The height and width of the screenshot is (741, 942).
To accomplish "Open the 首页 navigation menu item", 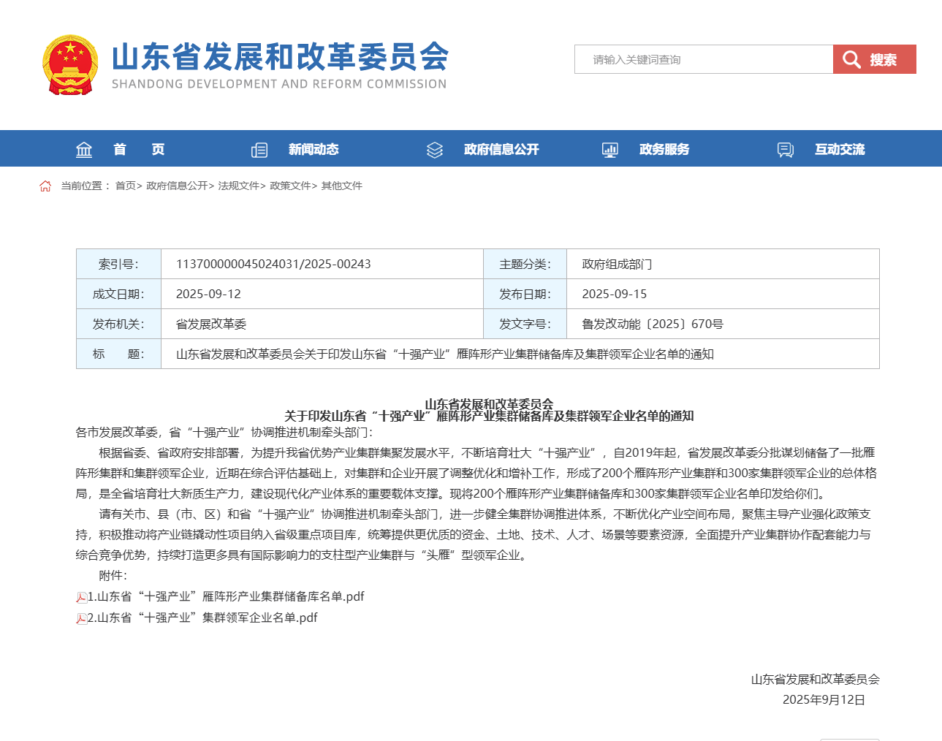I will [x=139, y=150].
